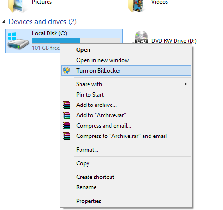Click WinRAR icon beside Add to "Archive.rar"
The image size is (223, 210).
click(x=66, y=115)
